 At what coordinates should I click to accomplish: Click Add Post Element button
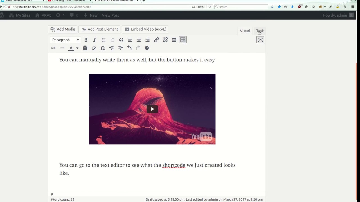[100, 29]
